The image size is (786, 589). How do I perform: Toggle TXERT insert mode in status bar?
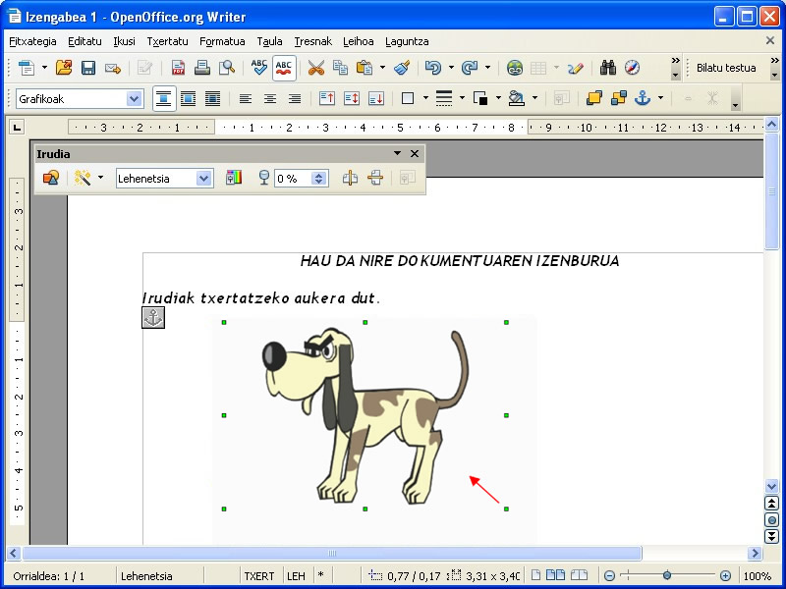coord(259,576)
